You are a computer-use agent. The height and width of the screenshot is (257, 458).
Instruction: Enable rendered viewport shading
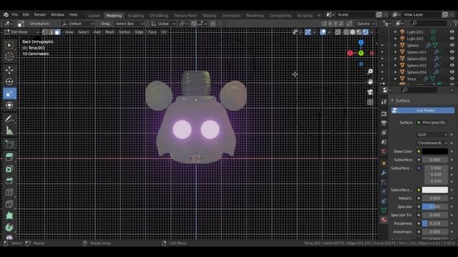(366, 32)
